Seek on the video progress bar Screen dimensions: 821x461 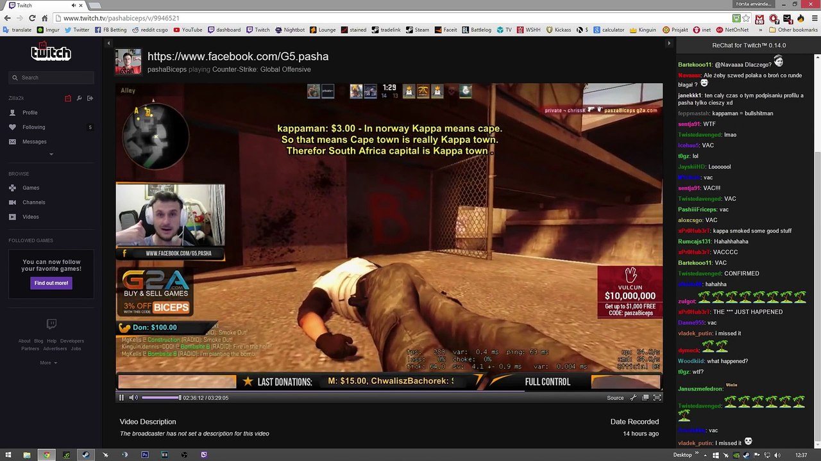[389, 390]
